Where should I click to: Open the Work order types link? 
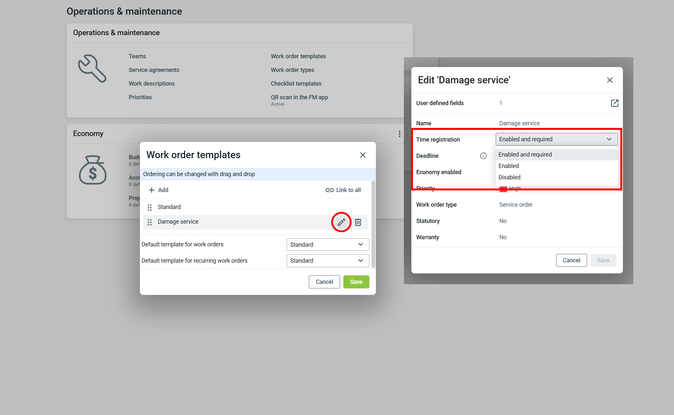[x=292, y=70]
